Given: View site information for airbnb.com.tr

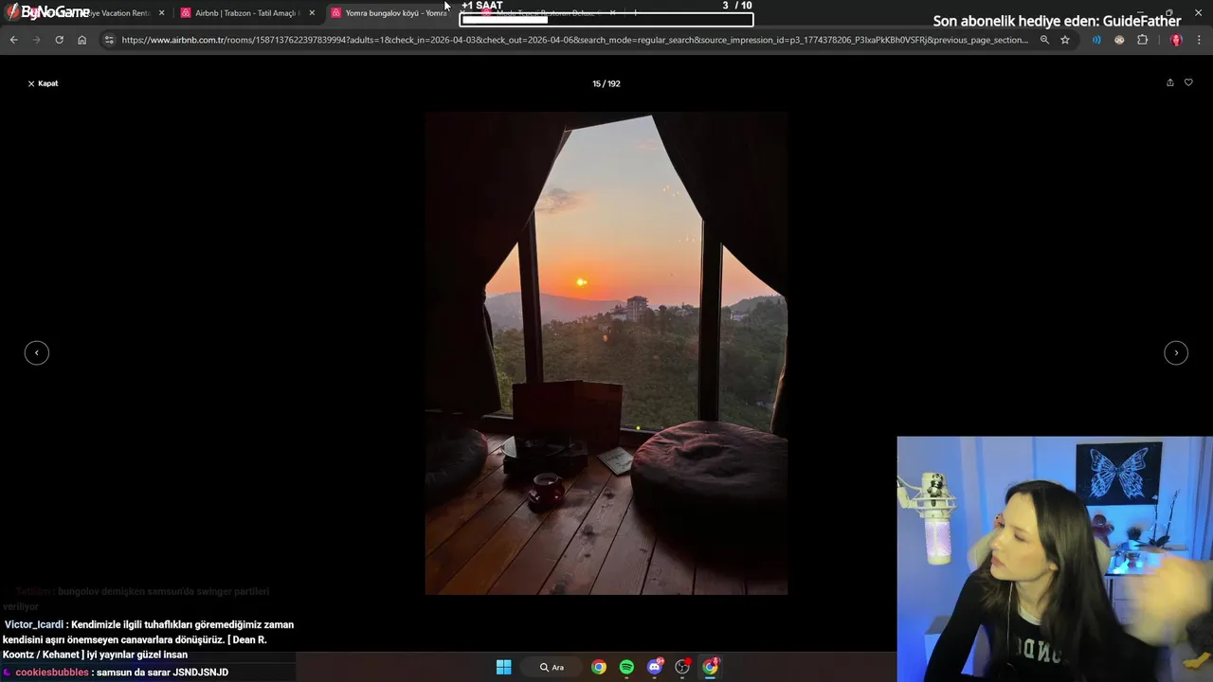Looking at the screenshot, I should (x=109, y=40).
